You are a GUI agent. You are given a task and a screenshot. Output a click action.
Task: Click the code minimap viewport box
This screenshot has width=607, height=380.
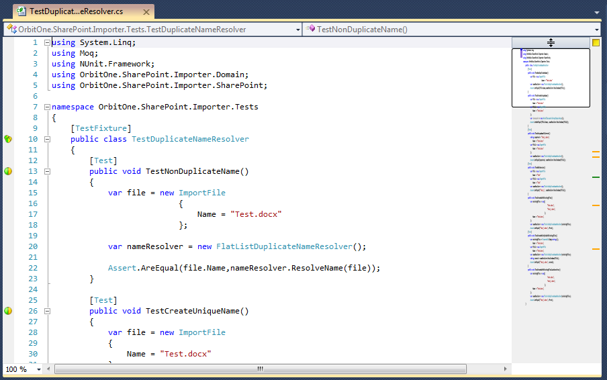[x=551, y=78]
